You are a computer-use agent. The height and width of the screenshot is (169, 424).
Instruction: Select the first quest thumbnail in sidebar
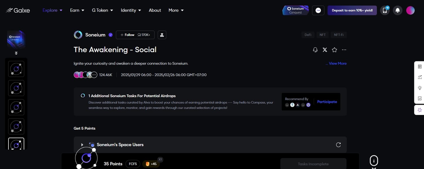[x=16, y=69]
